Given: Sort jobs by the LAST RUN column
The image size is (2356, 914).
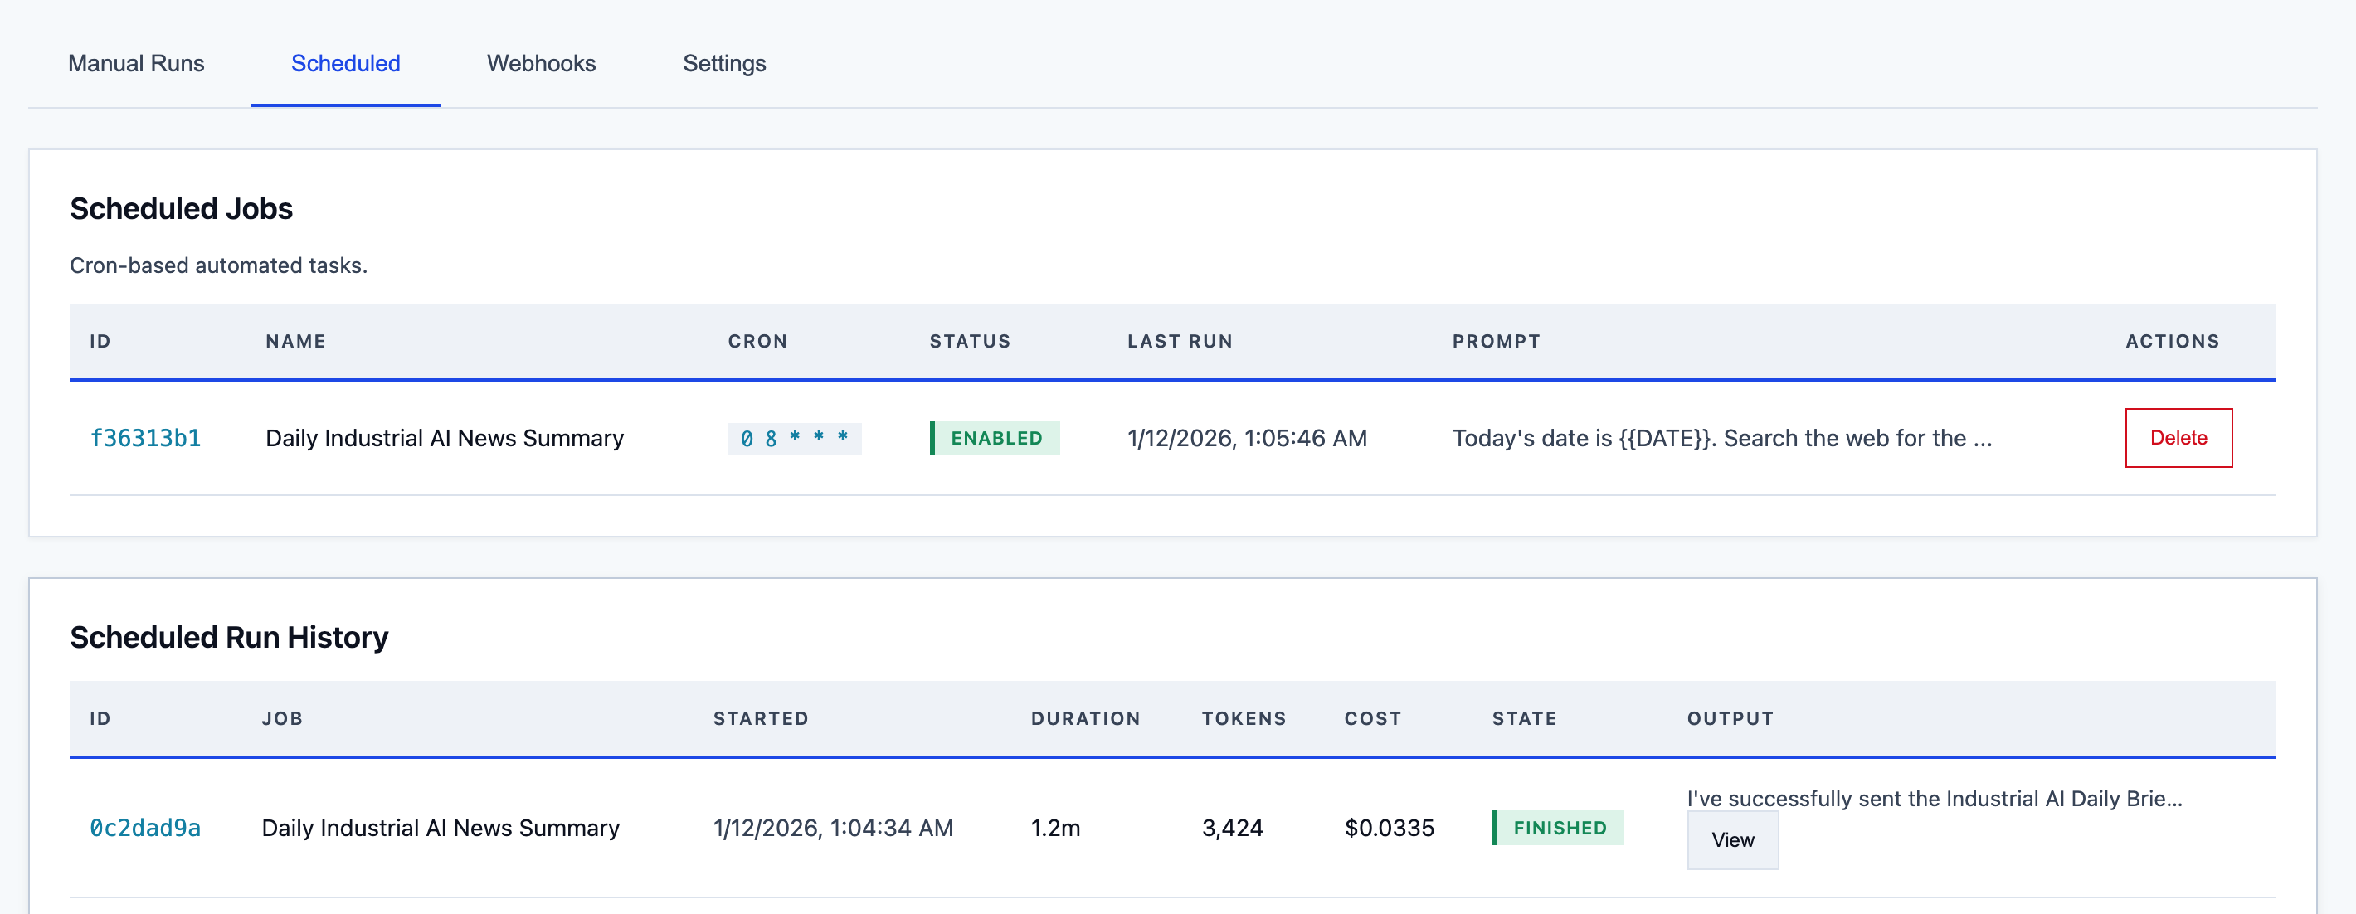Looking at the screenshot, I should [1179, 341].
